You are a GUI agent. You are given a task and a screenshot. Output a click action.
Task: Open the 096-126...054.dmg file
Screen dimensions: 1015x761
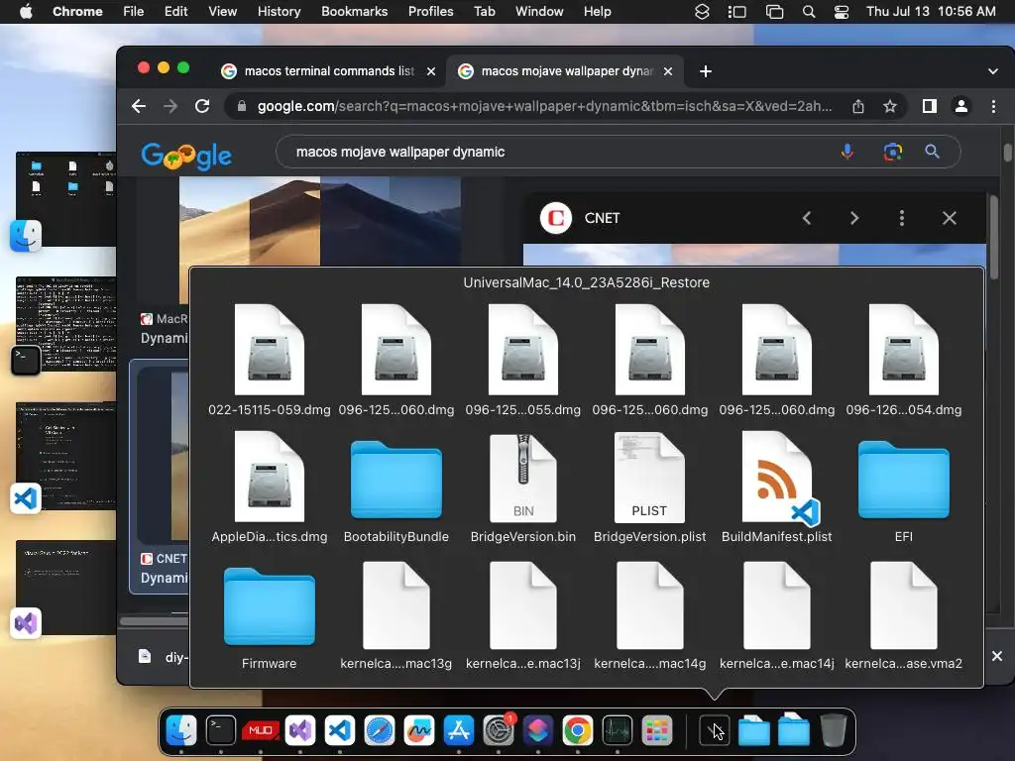(x=904, y=361)
